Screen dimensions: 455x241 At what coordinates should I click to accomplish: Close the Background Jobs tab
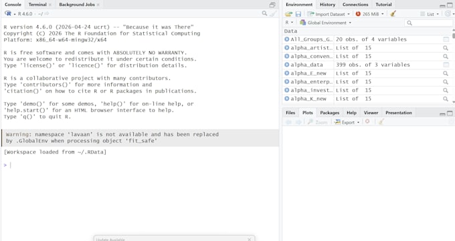(98, 5)
